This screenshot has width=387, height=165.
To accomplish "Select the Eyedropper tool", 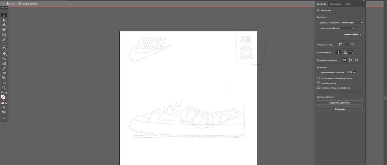I will [4, 68].
